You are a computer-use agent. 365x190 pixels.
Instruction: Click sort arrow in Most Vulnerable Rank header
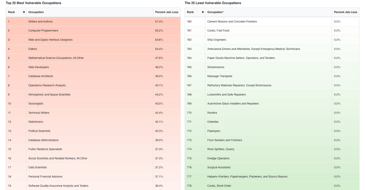pos(24,12)
